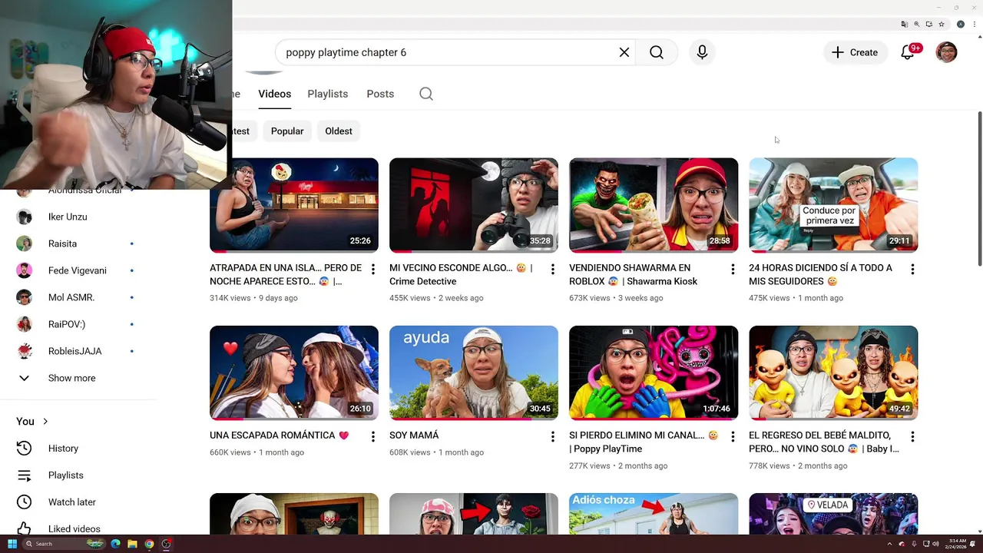Open the Conduce por primera vez thumbnail
This screenshot has height=553, width=983.
click(833, 205)
